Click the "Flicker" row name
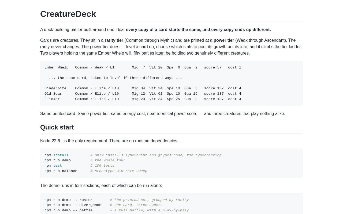 52,99
